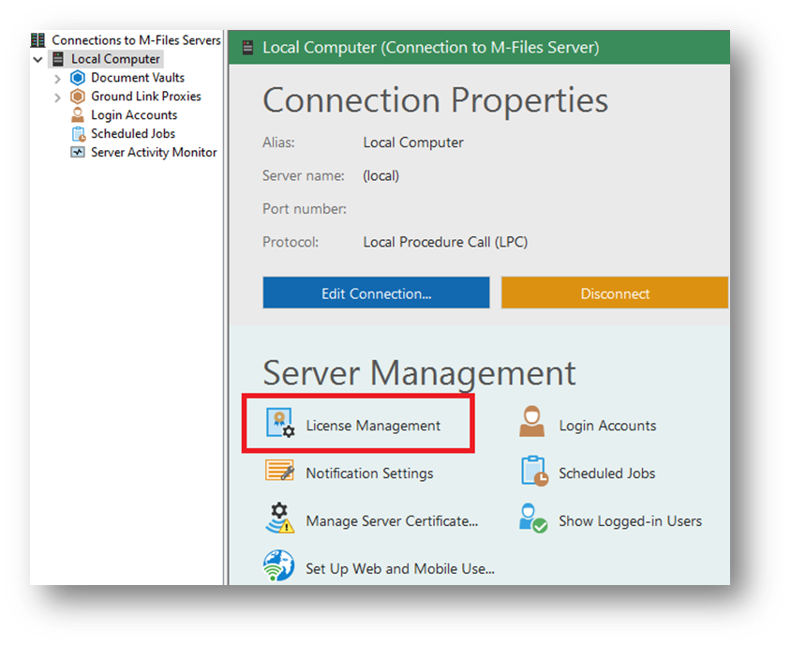Open Set Up Web and Mobile Use link
This screenshot has height=646, width=791.
tap(400, 569)
